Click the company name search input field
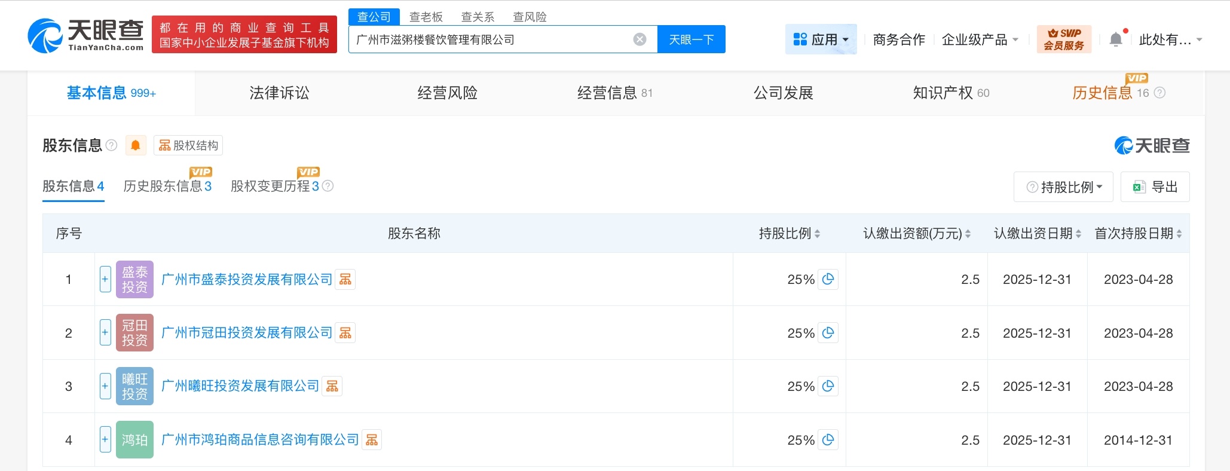The image size is (1230, 471). (x=490, y=39)
